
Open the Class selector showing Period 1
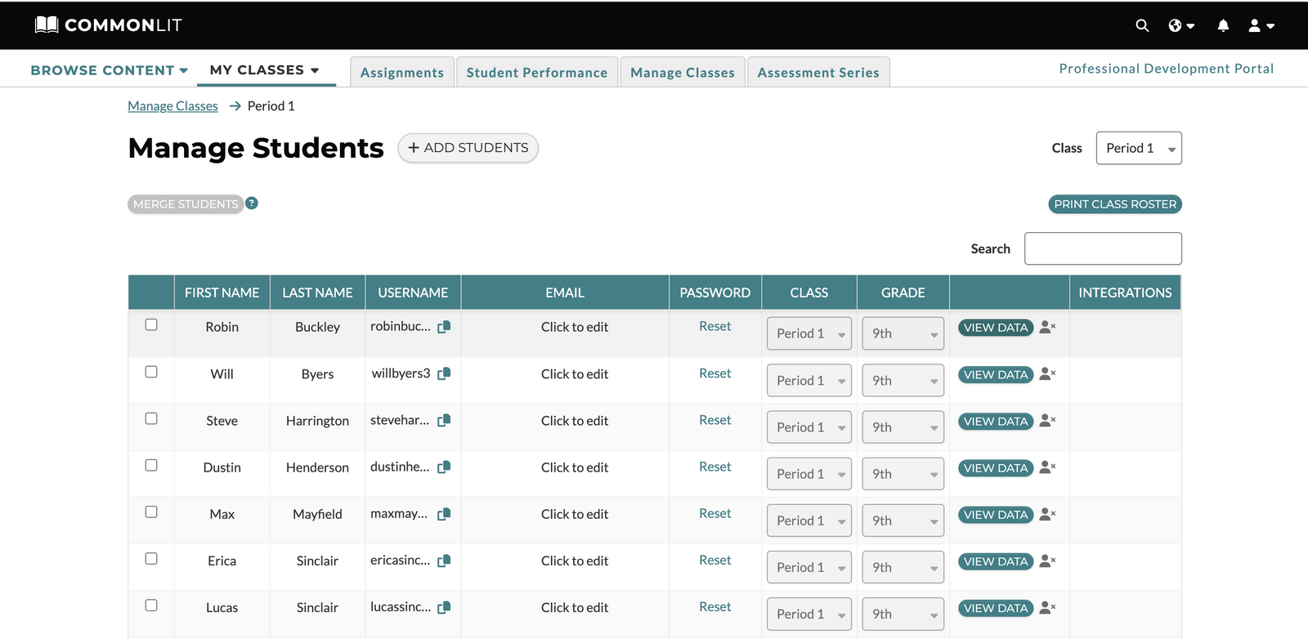(x=1139, y=148)
